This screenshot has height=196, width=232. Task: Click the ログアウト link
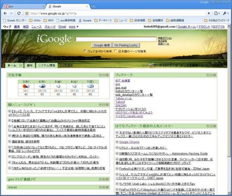pyautogui.click(x=219, y=27)
